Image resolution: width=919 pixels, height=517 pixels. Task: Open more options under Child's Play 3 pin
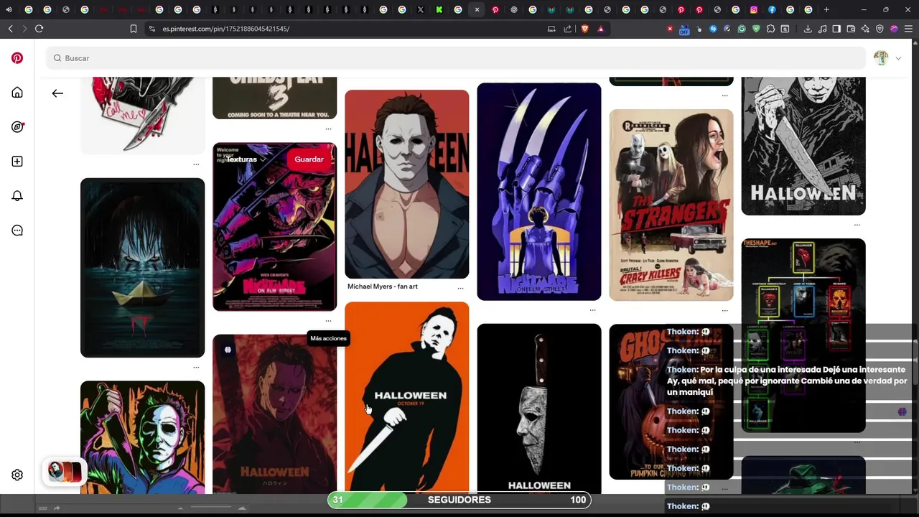pyautogui.click(x=328, y=129)
